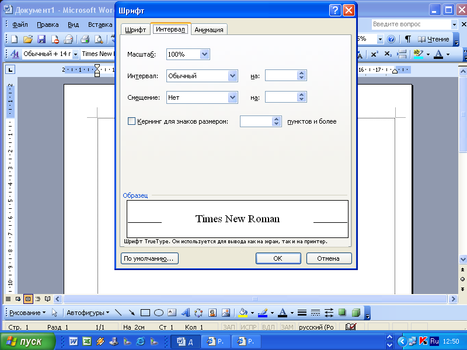The width and height of the screenshot is (467, 350).
Task: Insert a Text Box from drawing toolbar
Action: click(172, 313)
